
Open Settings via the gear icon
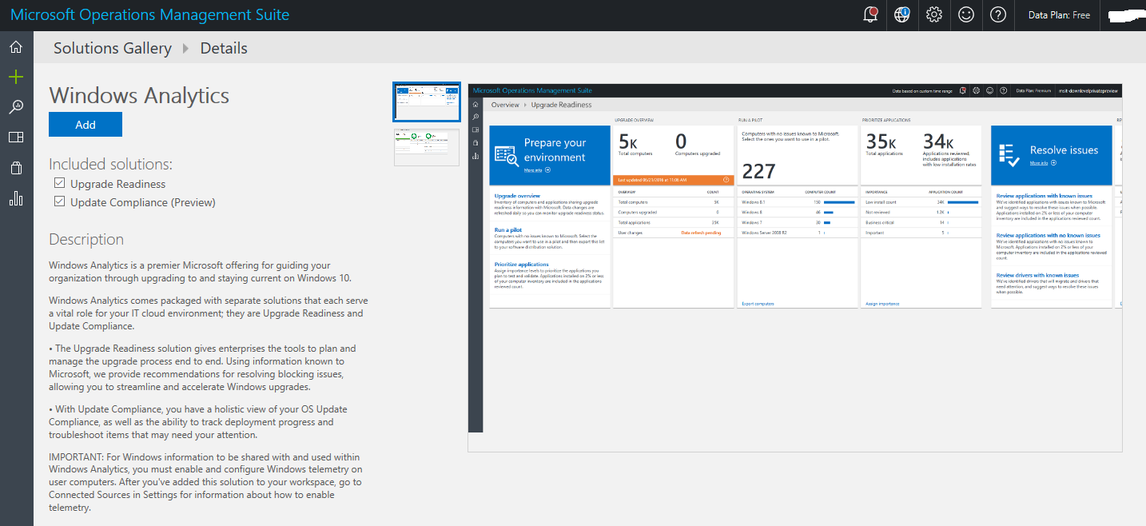click(934, 14)
